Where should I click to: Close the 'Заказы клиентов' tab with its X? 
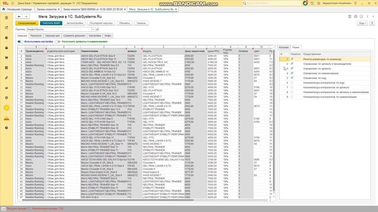[58, 9]
